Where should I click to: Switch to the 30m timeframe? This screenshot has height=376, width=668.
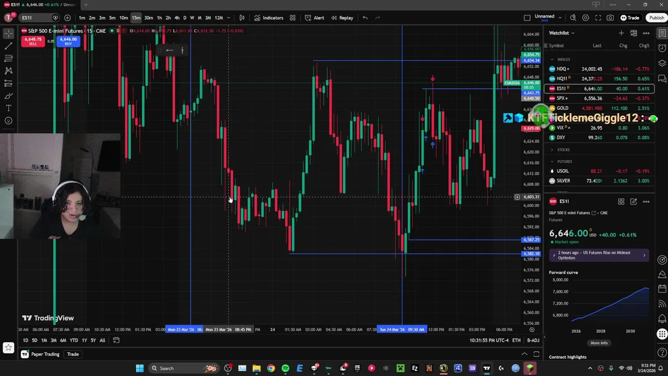pos(149,18)
